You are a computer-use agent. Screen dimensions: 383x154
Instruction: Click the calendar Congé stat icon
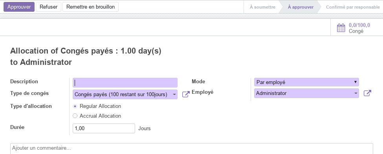[x=341, y=28]
